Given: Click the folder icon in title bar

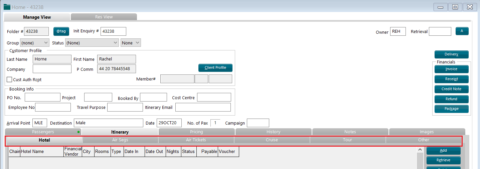Looking at the screenshot, I should tap(7, 7).
